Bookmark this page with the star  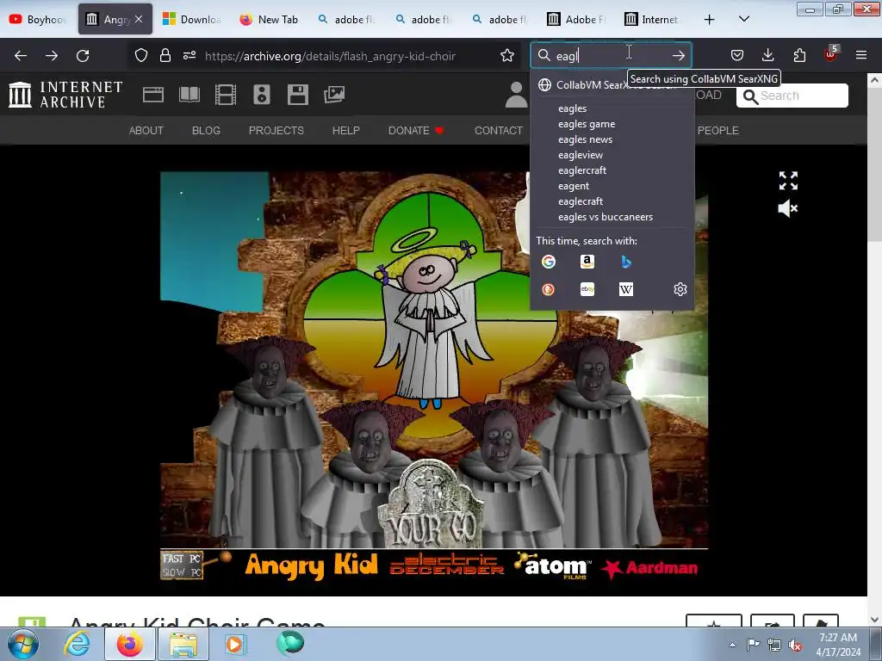[507, 56]
